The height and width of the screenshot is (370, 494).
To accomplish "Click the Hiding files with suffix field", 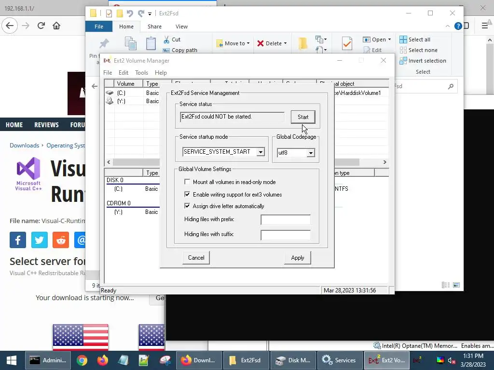I will (x=286, y=235).
